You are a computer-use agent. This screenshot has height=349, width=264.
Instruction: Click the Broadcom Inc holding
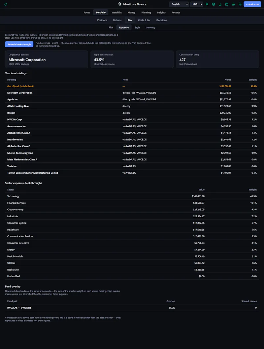(15, 140)
